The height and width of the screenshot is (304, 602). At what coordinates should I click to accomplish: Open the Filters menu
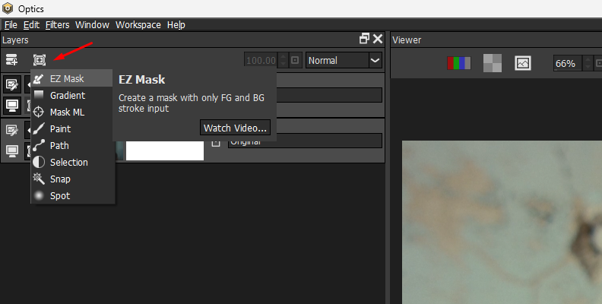pyautogui.click(x=58, y=25)
